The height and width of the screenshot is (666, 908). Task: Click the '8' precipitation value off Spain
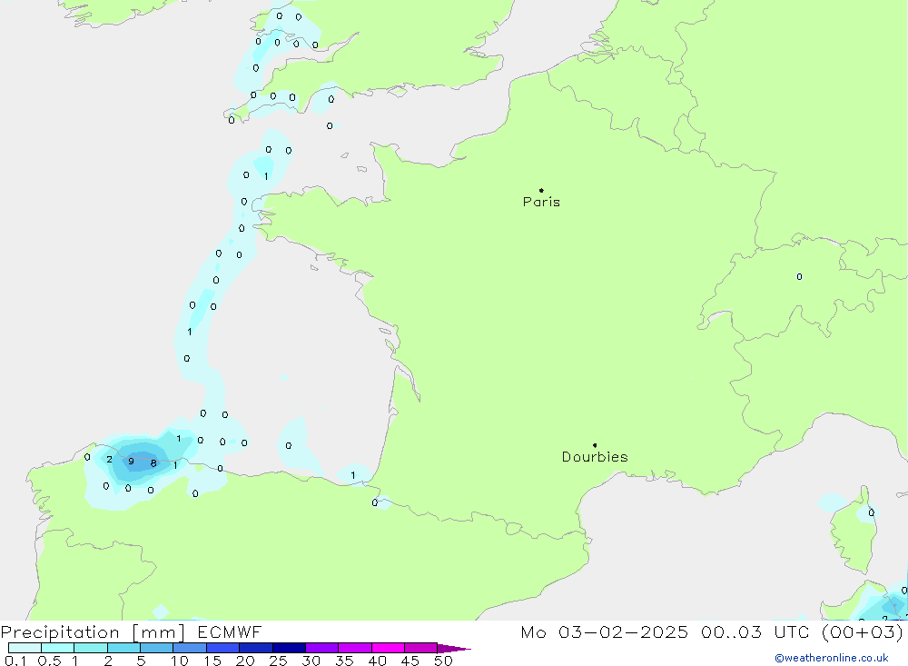pos(153,463)
